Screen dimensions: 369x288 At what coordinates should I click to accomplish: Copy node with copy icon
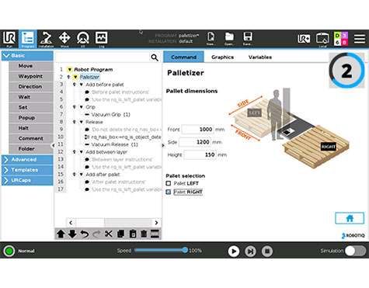pyautogui.click(x=120, y=234)
